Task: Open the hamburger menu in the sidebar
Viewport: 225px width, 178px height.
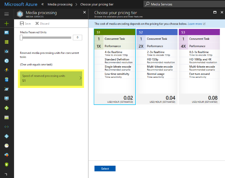Action: click(6, 14)
